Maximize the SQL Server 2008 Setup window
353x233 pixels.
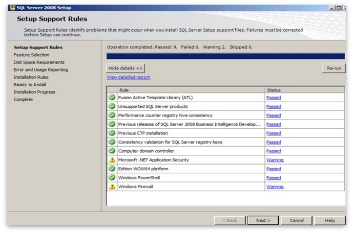point(339,8)
